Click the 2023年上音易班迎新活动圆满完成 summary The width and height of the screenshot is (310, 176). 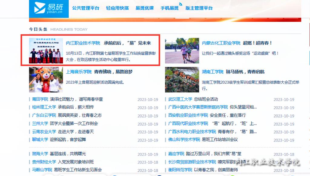pos(95,82)
